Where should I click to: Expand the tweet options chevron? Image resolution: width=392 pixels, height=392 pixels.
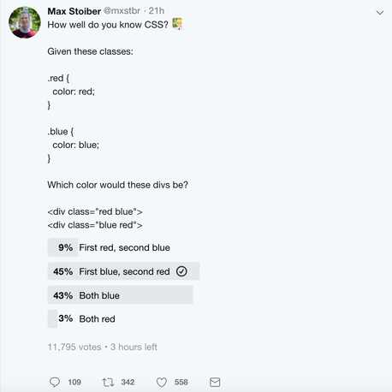point(380,13)
